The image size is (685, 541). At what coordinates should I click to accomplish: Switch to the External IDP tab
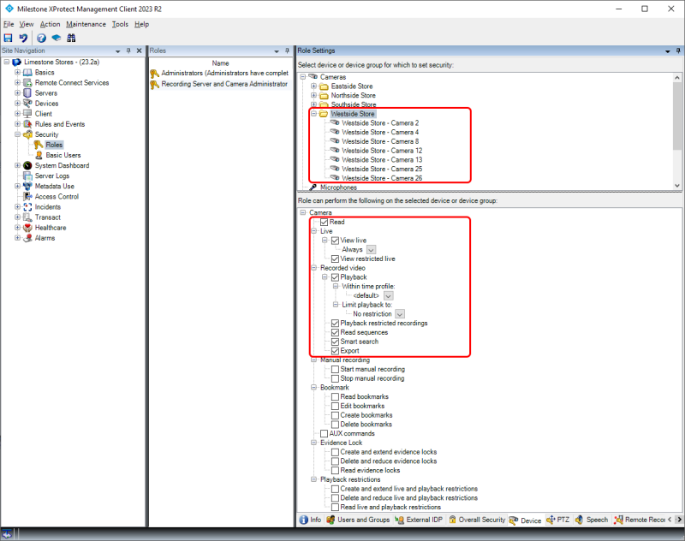[x=419, y=520]
